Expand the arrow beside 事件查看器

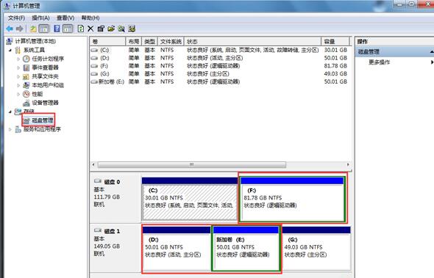(x=18, y=67)
